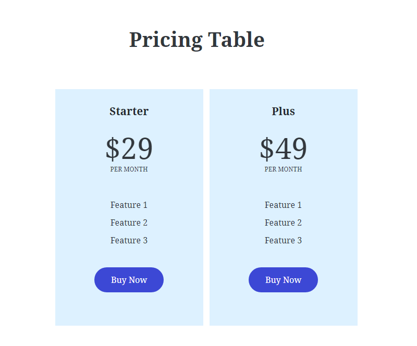Click PER MONTH label under $29
This screenshot has width=417, height=346.
pyautogui.click(x=129, y=169)
